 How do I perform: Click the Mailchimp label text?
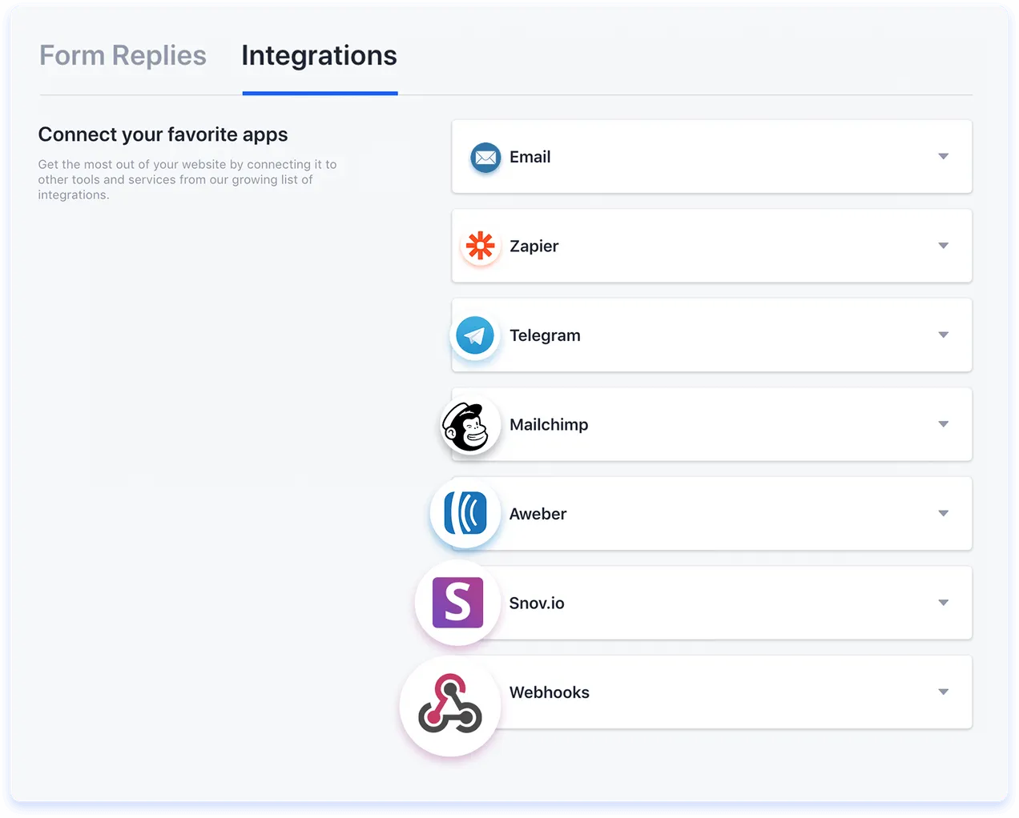tap(549, 425)
